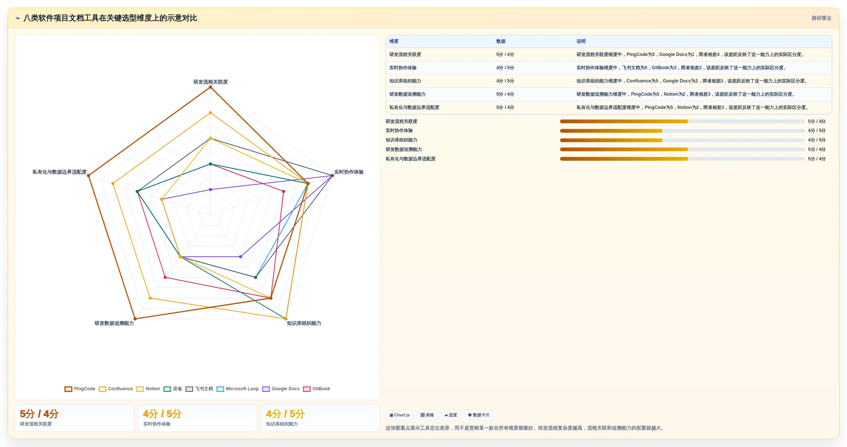This screenshot has width=847, height=447.
Task: Click the Chart.js tag chip
Action: tap(400, 415)
